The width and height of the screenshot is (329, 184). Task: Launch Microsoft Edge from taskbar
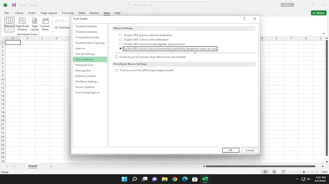pos(185,179)
